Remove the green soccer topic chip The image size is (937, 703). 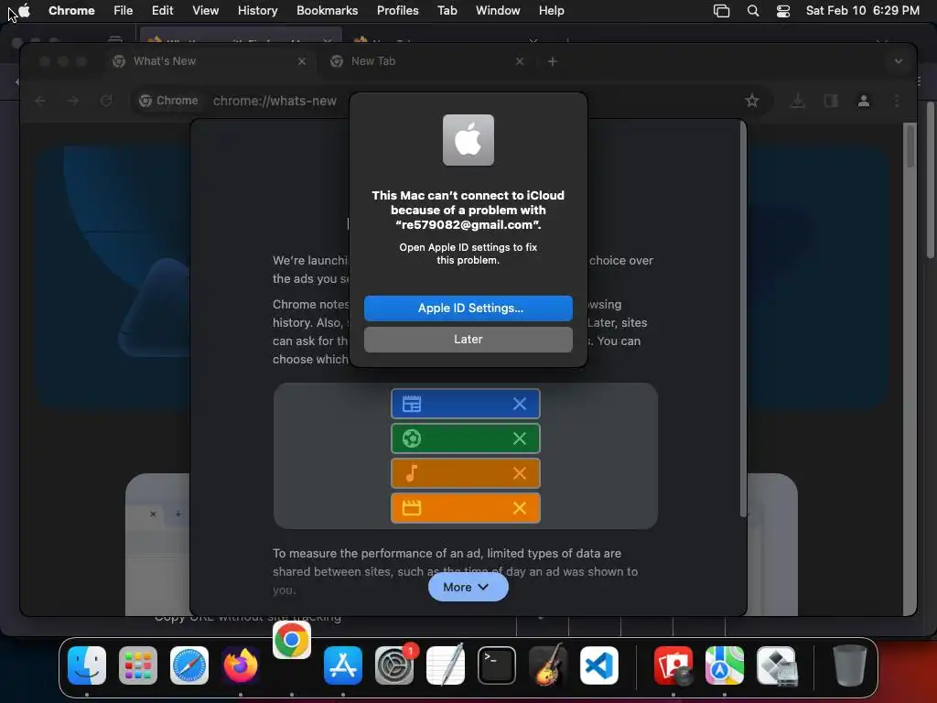pyautogui.click(x=520, y=438)
